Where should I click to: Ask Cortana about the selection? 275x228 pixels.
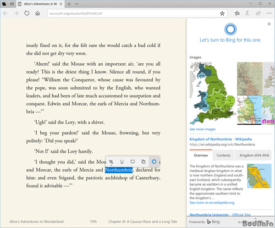pyautogui.click(x=154, y=161)
